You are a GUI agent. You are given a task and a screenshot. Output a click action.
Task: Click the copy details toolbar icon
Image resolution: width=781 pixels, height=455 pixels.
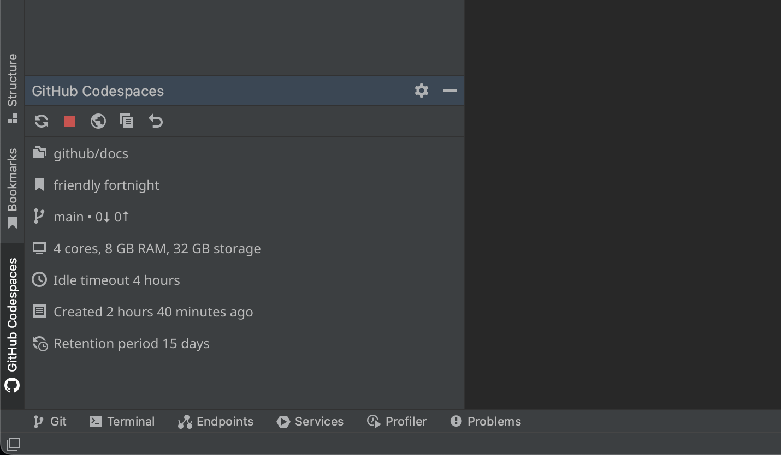pyautogui.click(x=127, y=121)
